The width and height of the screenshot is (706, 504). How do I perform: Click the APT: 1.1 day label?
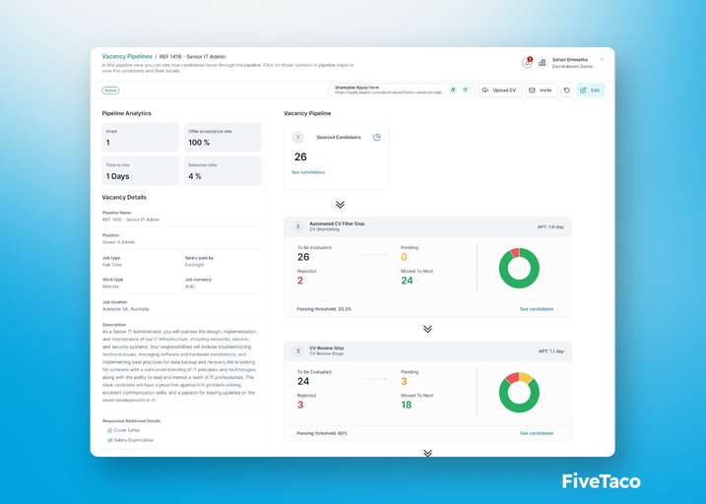tap(550, 351)
